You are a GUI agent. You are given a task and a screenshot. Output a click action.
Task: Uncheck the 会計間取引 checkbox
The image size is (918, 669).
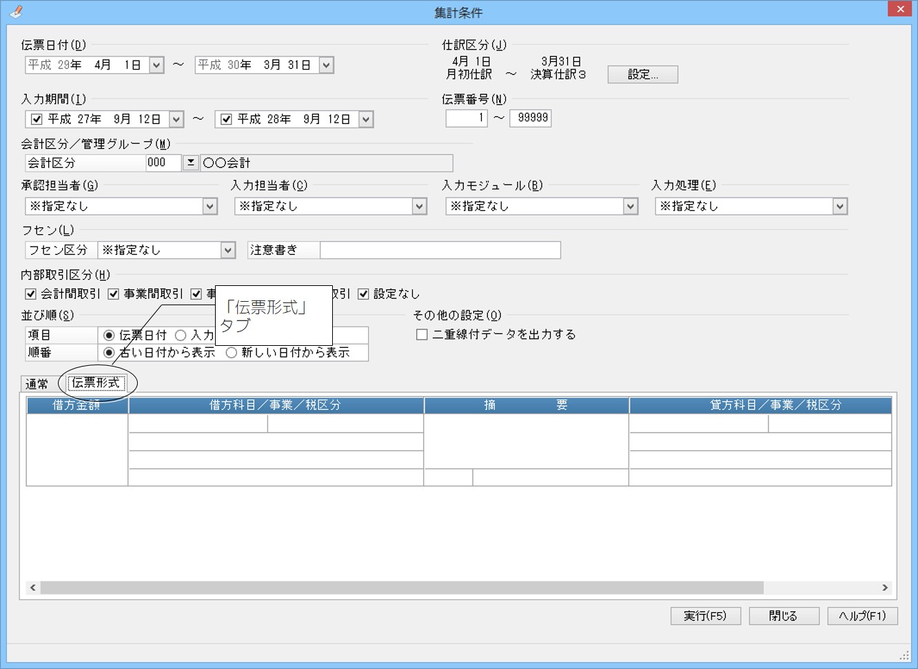[31, 294]
